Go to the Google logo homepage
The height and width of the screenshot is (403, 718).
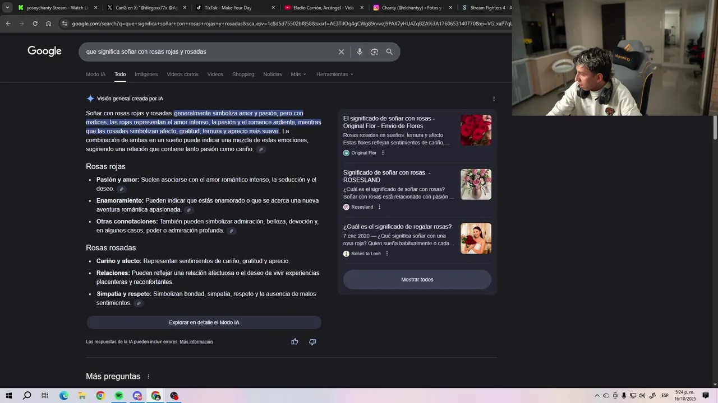[44, 51]
